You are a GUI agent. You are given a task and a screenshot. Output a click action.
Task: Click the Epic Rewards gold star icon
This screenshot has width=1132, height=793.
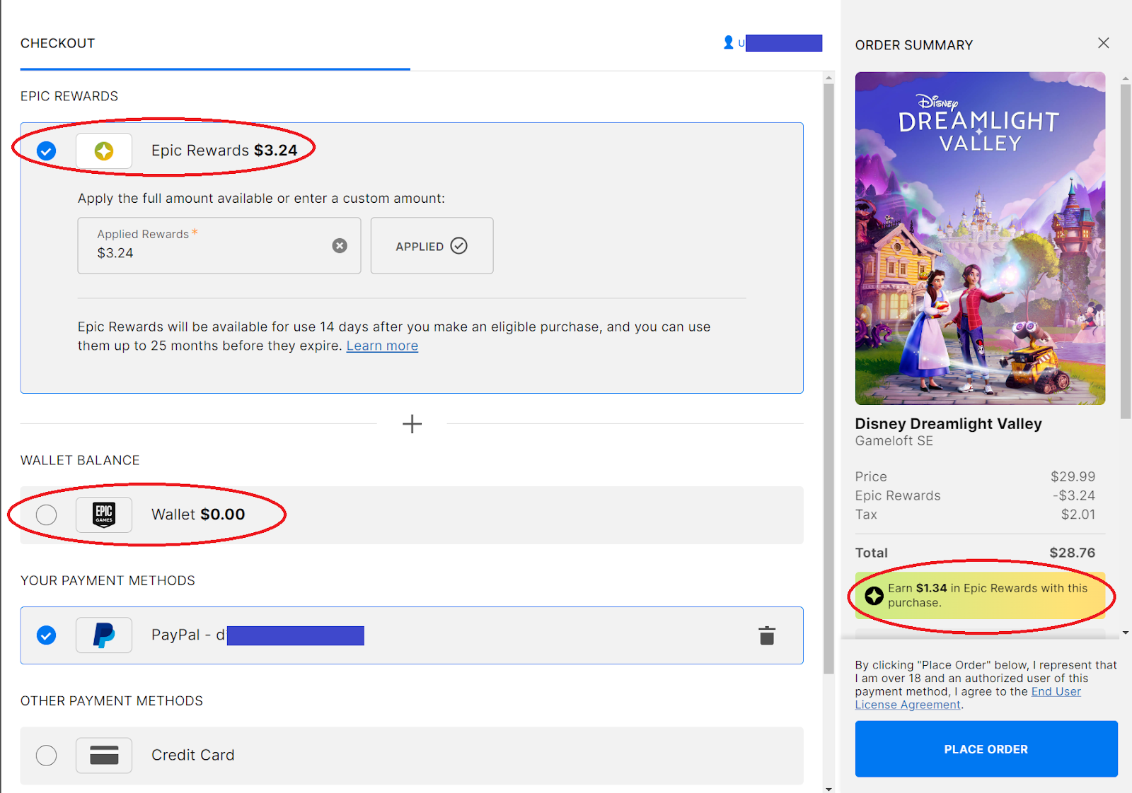[104, 151]
